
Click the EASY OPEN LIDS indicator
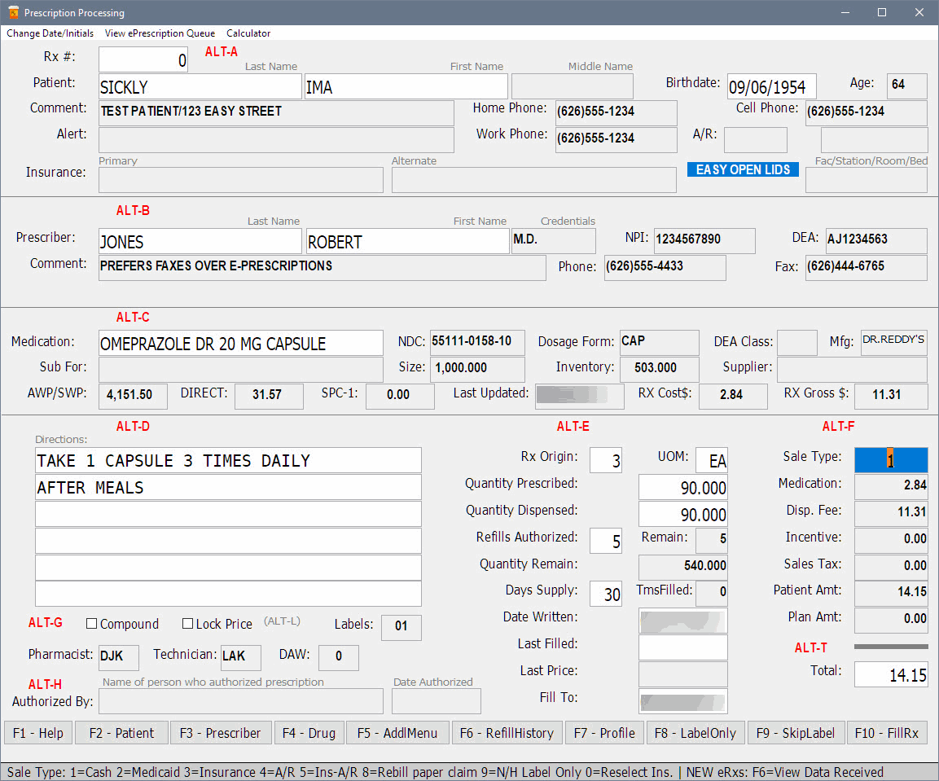743,169
